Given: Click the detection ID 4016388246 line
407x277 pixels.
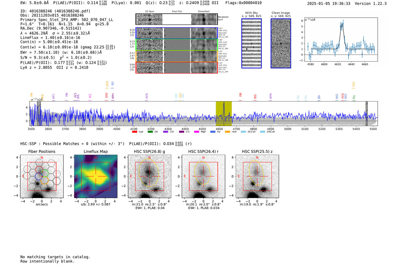Looking at the screenshot, I should click(x=55, y=11).
